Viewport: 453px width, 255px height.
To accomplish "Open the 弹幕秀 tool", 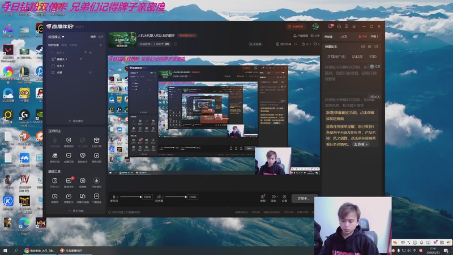I will pos(54,198).
